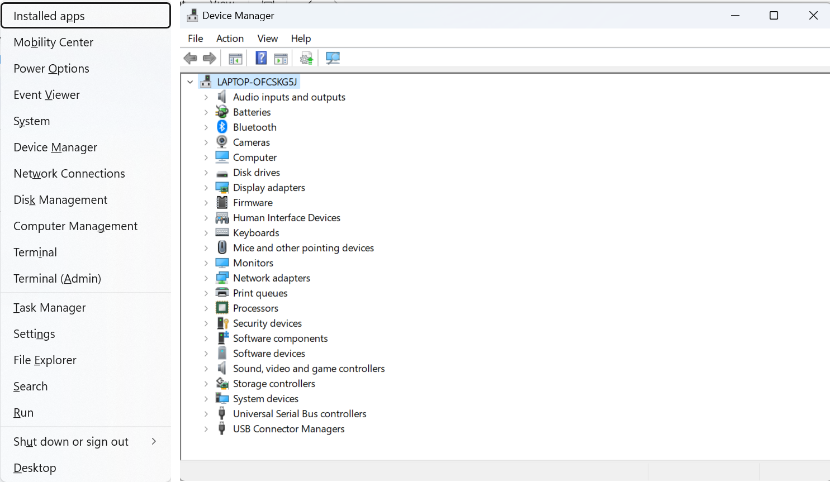Screen dimensions: 830x482
Task: Click the Forward navigation arrow in the toolbar
Action: (210, 58)
